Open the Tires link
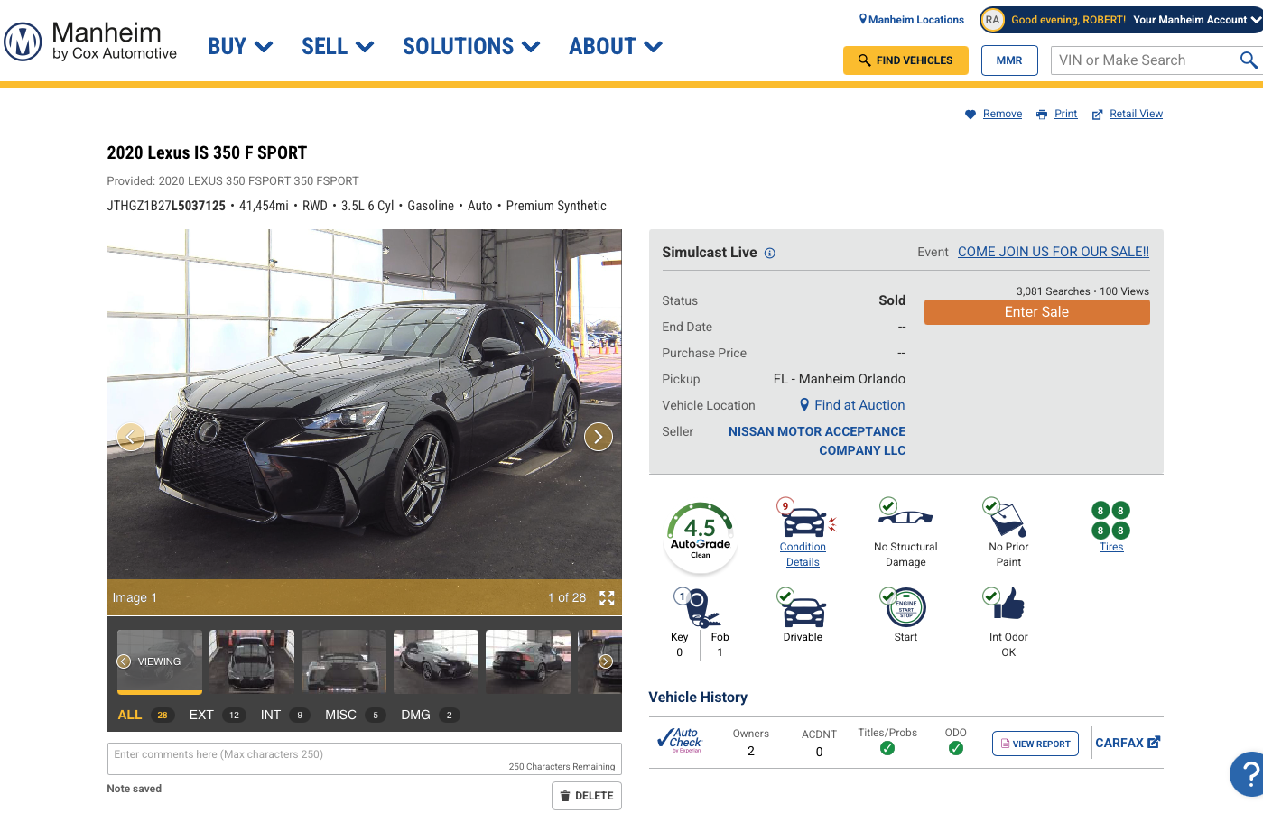This screenshot has width=1263, height=813. tap(1111, 547)
